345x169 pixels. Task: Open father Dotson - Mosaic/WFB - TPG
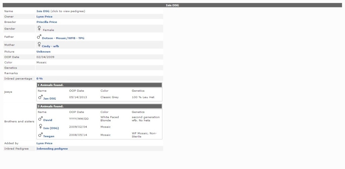(63, 38)
